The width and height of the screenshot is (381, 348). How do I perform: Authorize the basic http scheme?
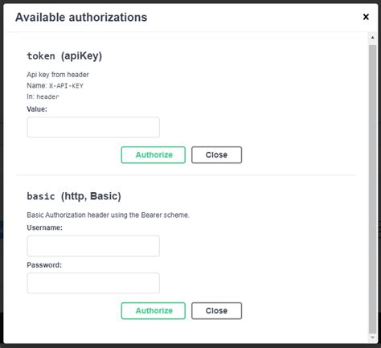(x=154, y=311)
